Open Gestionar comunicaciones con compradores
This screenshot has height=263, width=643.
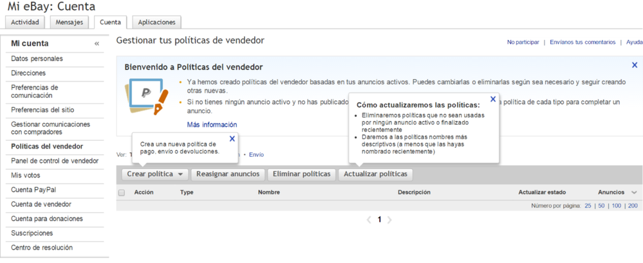(50, 128)
